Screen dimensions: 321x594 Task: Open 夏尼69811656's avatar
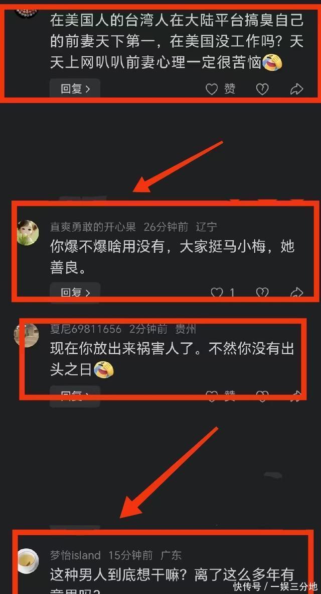[x=27, y=335]
